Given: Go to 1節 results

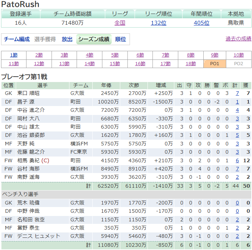Looking at the screenshot, I should [14, 55].
